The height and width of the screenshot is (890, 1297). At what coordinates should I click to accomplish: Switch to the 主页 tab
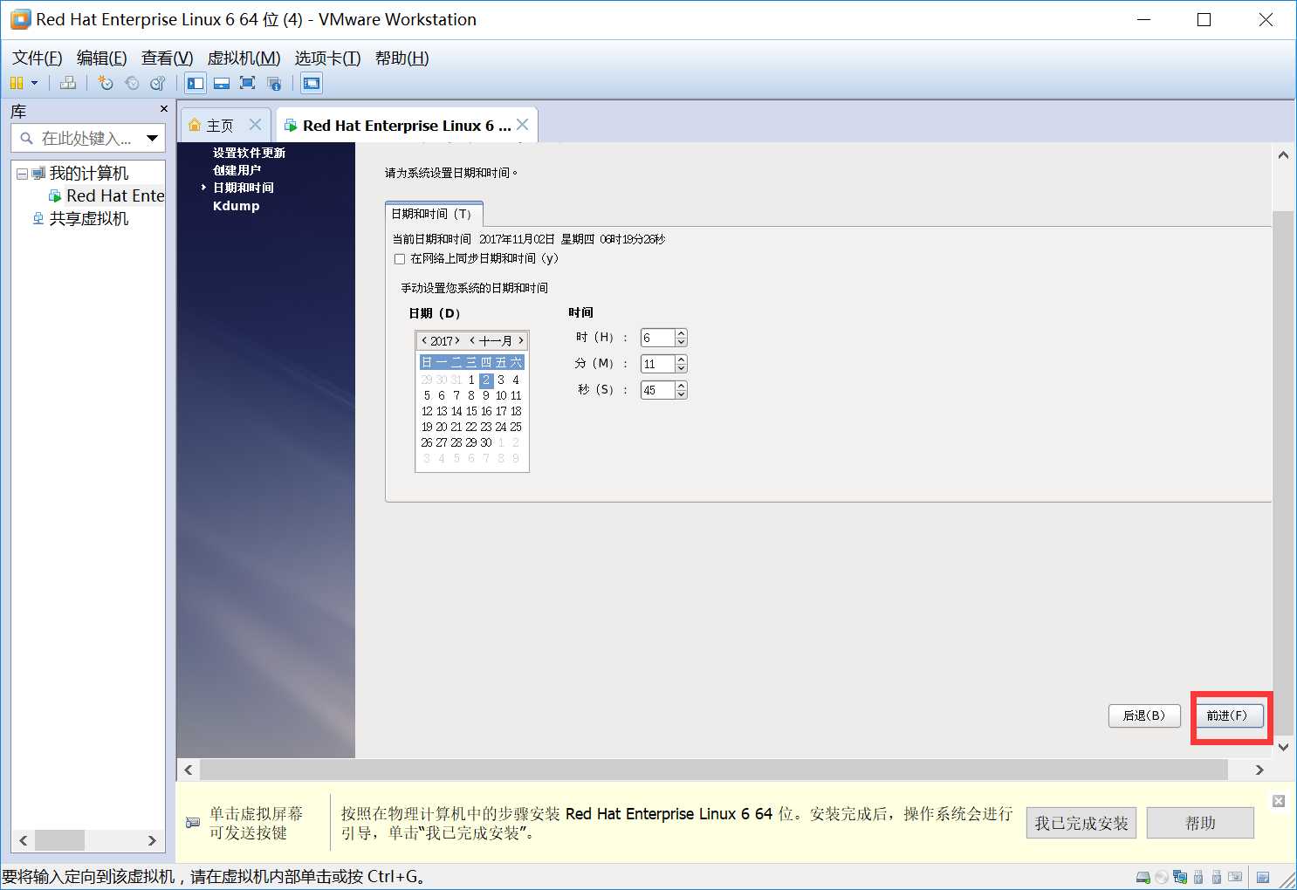point(219,125)
